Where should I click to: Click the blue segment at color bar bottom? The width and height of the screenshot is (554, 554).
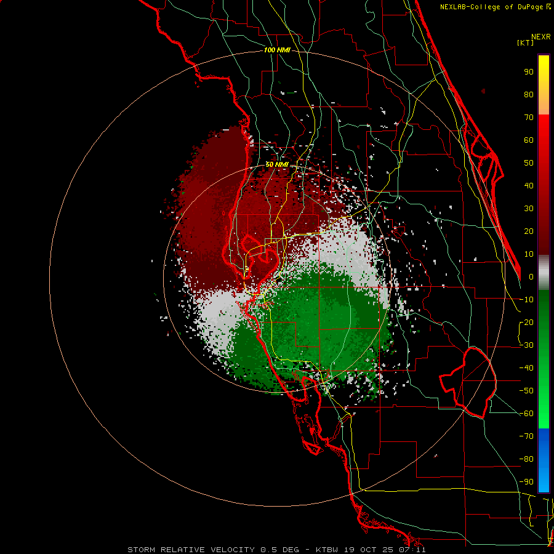[x=544, y=460]
